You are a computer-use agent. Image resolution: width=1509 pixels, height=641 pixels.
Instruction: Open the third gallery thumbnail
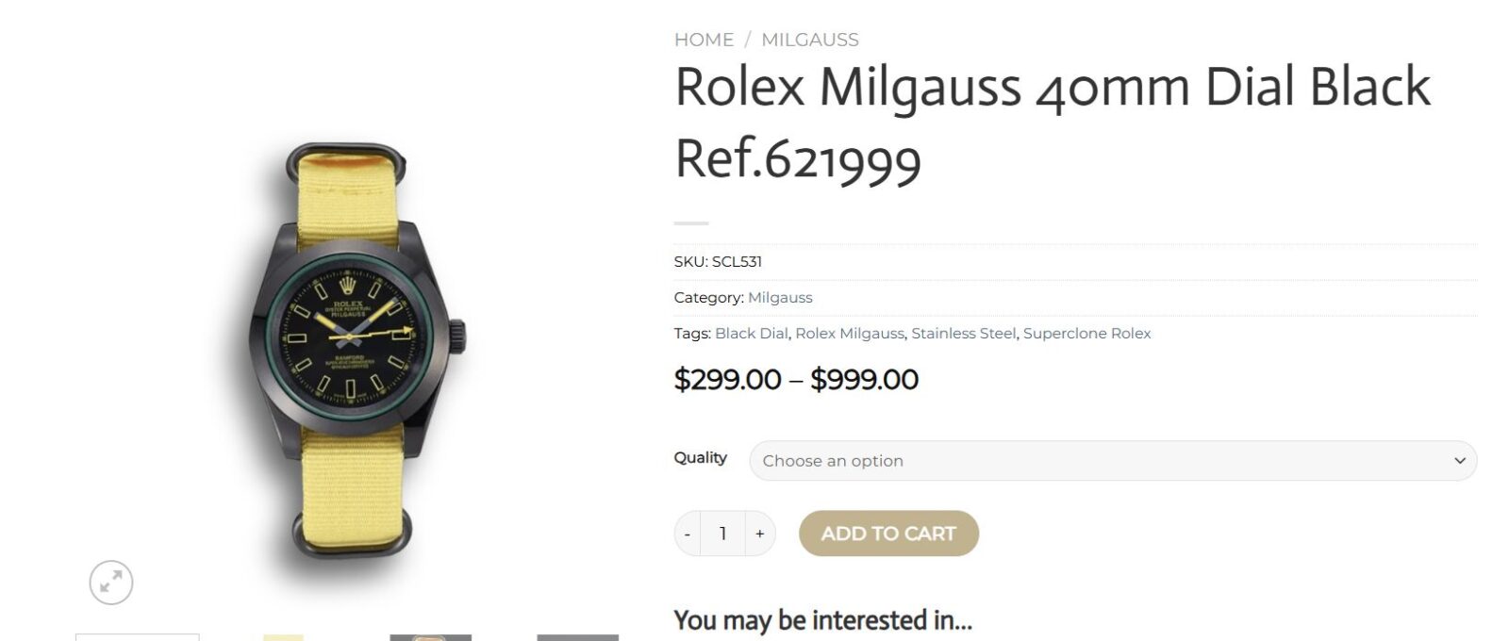click(x=430, y=637)
